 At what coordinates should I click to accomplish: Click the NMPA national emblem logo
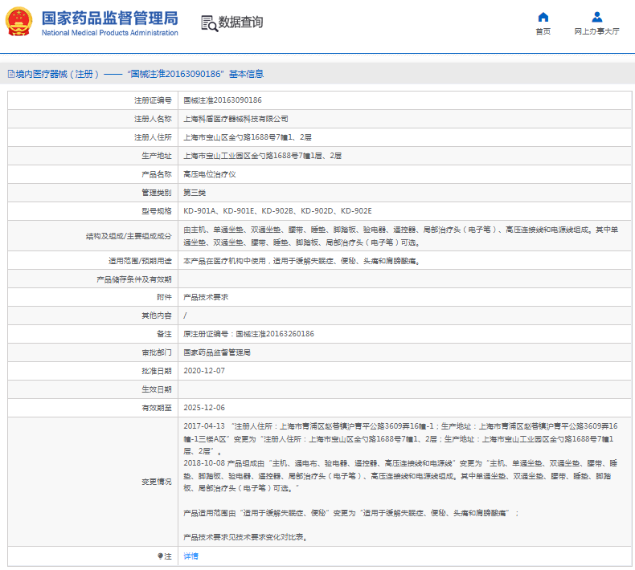[20, 22]
